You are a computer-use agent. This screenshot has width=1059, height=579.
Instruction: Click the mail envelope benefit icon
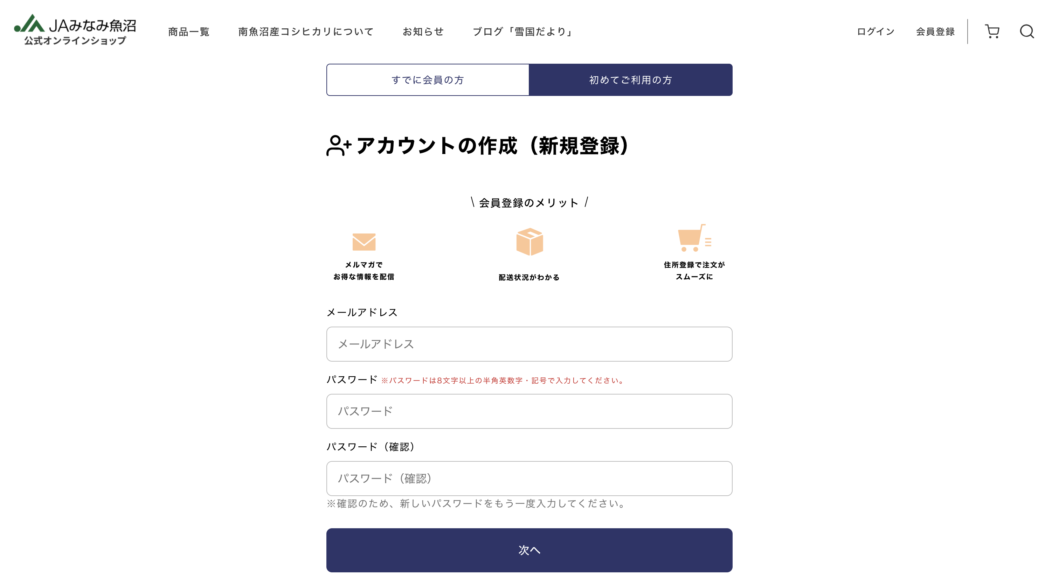(x=364, y=243)
